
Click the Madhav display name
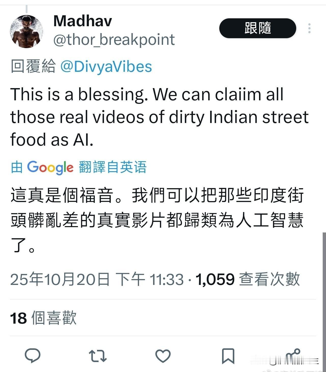(x=83, y=21)
